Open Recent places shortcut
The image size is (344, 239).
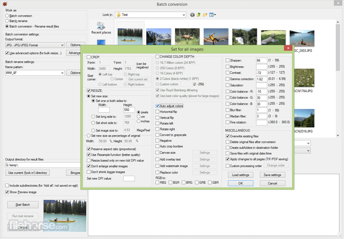click(101, 28)
